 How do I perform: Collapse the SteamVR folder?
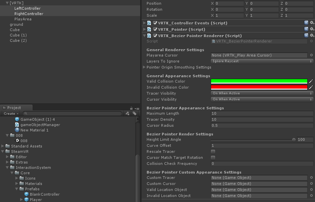coord(3,151)
